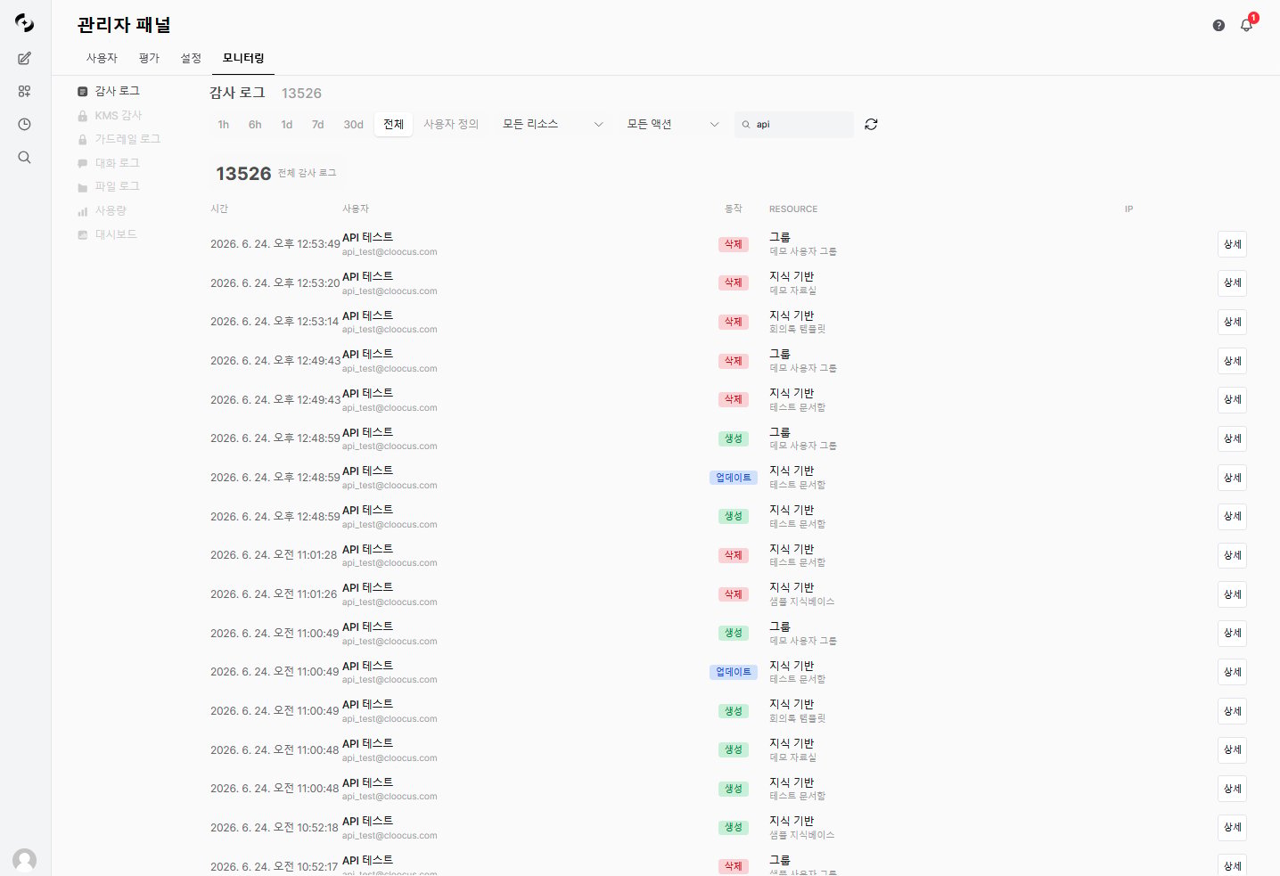Open 상세 for the 11:01:26 log

(x=1232, y=594)
